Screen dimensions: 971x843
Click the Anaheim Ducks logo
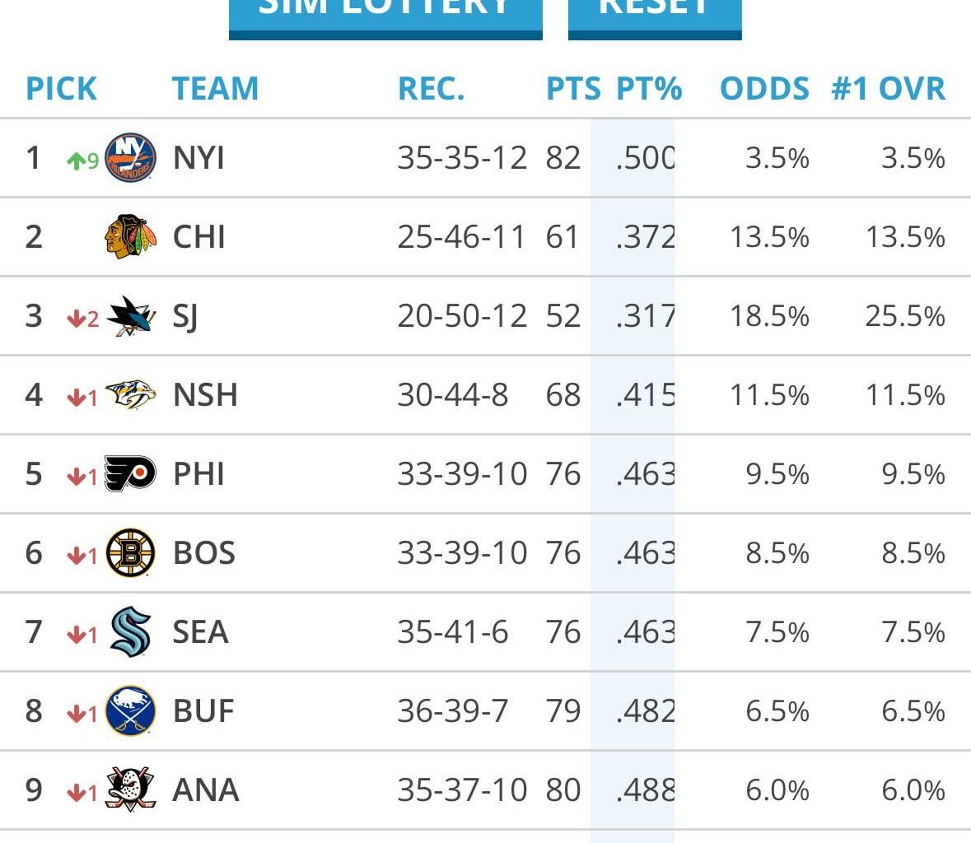click(130, 789)
